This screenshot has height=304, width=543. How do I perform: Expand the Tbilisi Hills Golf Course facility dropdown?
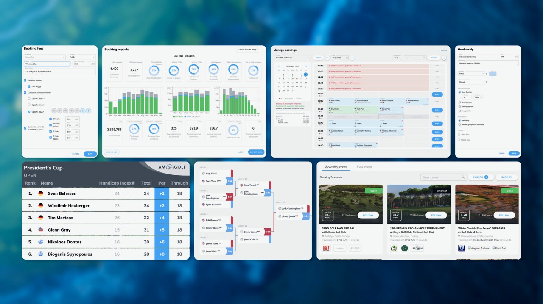[293, 58]
